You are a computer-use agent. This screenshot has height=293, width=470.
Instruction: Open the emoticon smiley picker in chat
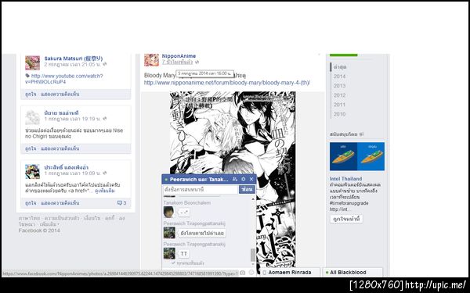pyautogui.click(x=251, y=273)
